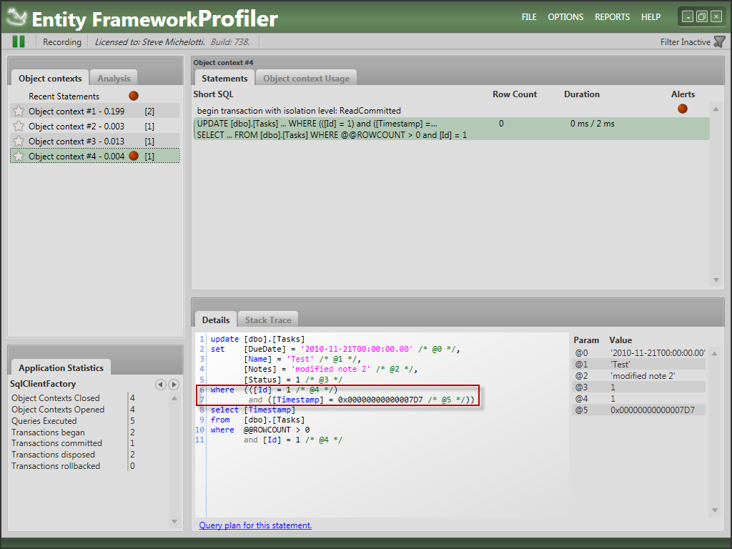Click the Duration column header
Screen dimensions: 732x549
pyautogui.click(x=582, y=94)
